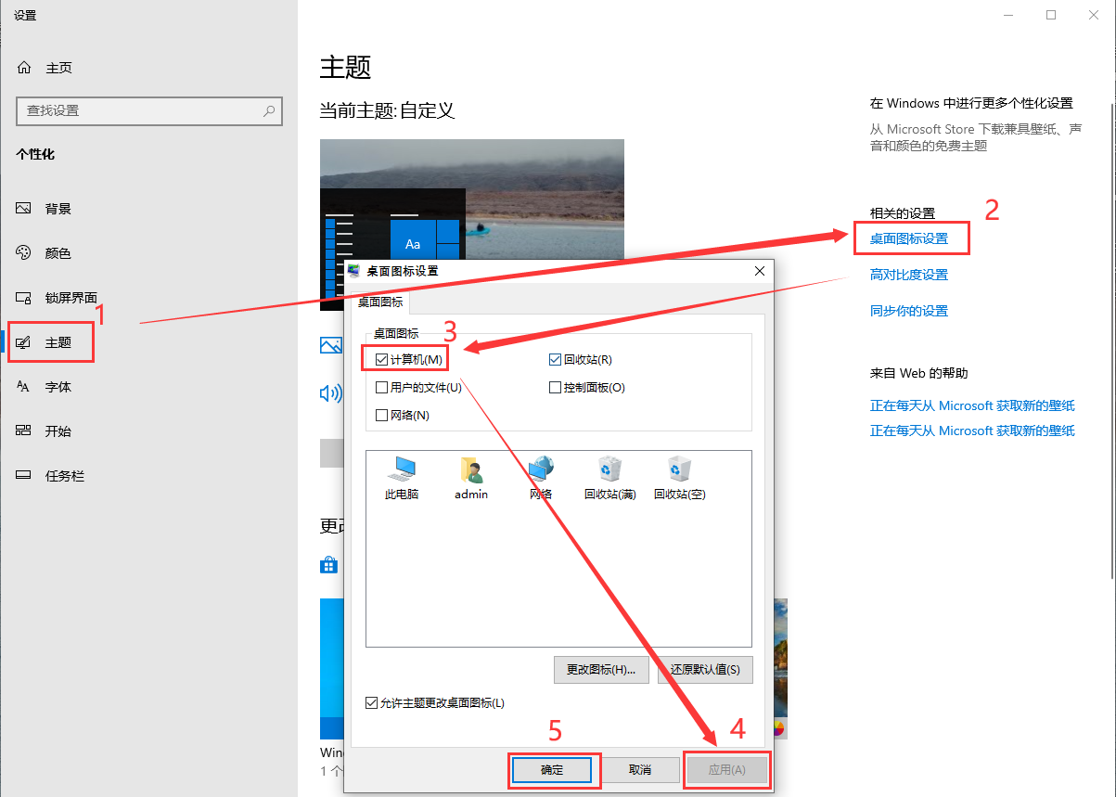Screen dimensions: 1116x797
Task: Switch to the 桌面图标 tab
Action: 379,302
